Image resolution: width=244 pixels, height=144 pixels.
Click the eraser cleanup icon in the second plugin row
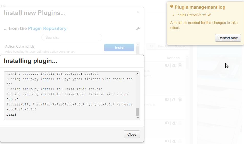click(174, 99)
